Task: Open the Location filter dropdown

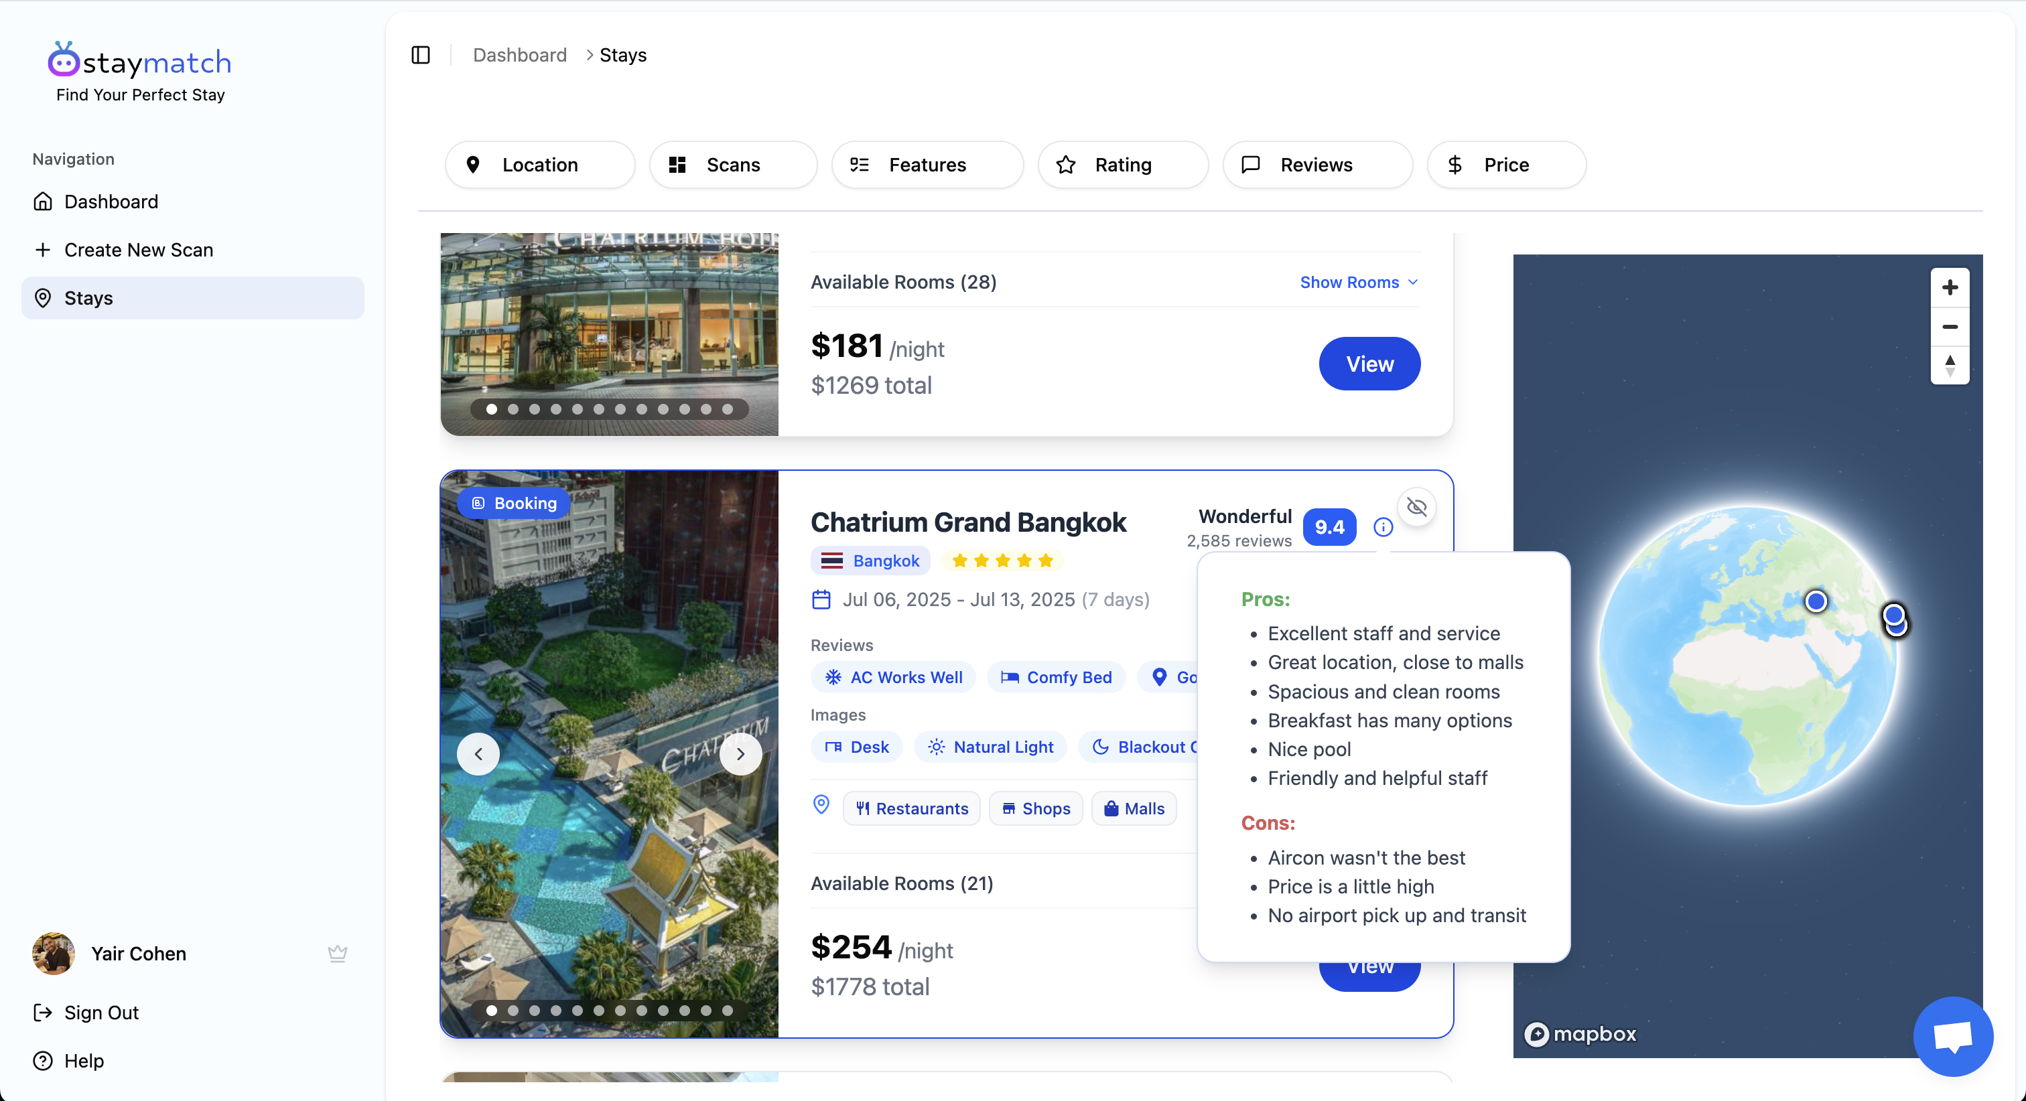Action: click(x=540, y=164)
